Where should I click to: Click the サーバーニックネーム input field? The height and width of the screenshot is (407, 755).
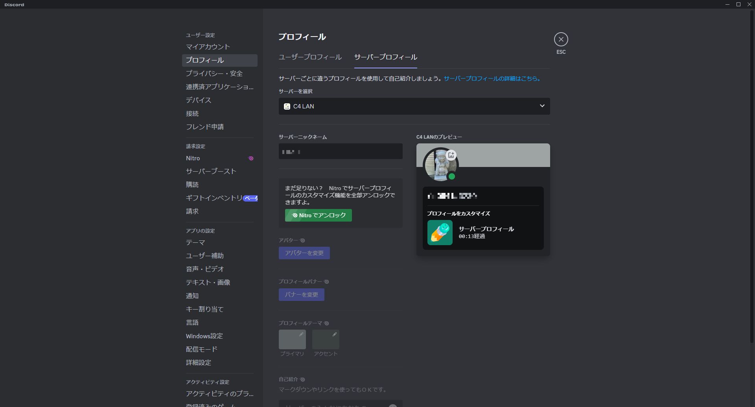pos(340,151)
